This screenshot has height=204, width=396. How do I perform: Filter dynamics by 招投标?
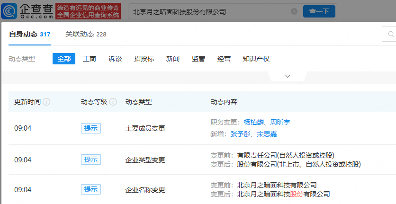tap(144, 59)
